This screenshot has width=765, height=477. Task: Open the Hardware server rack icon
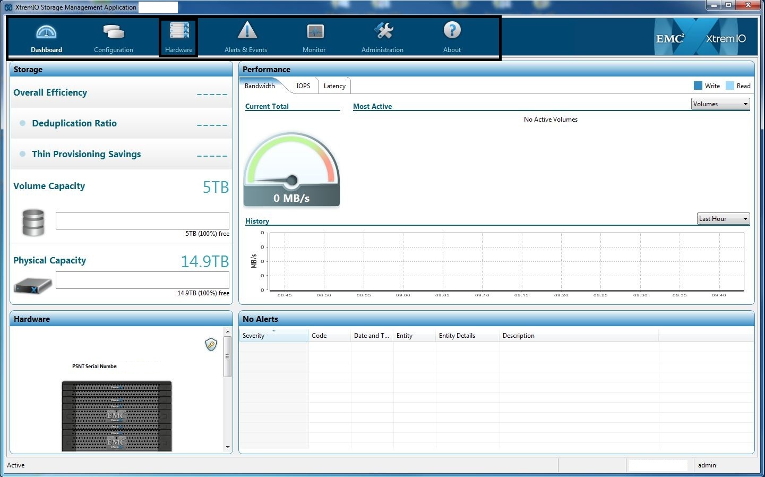click(179, 31)
